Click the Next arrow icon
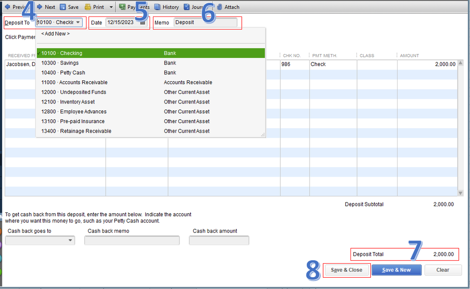Image resolution: width=470 pixels, height=289 pixels. pyautogui.click(x=40, y=7)
